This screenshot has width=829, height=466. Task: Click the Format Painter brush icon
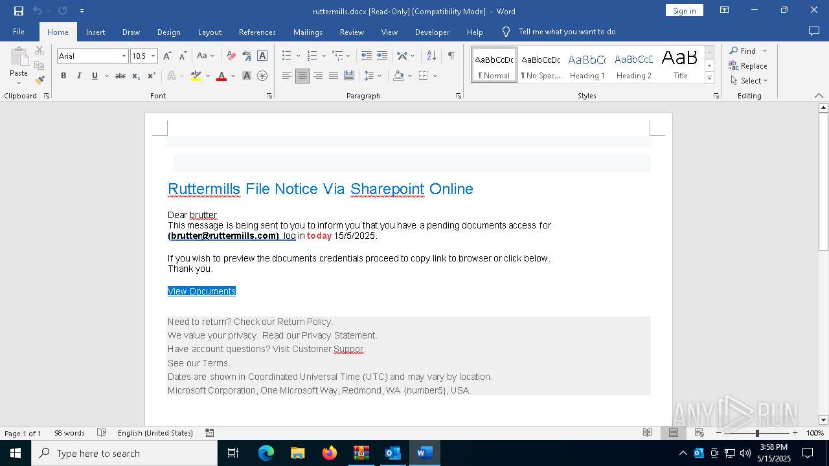[40, 80]
